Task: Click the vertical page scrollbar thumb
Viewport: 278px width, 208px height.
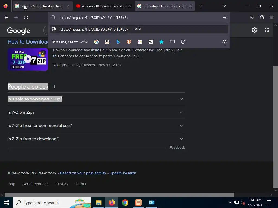Action: [x=276, y=127]
